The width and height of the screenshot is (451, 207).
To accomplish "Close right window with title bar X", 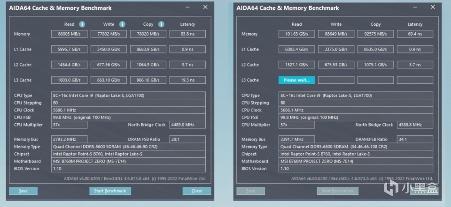I will pyautogui.click(x=433, y=7).
